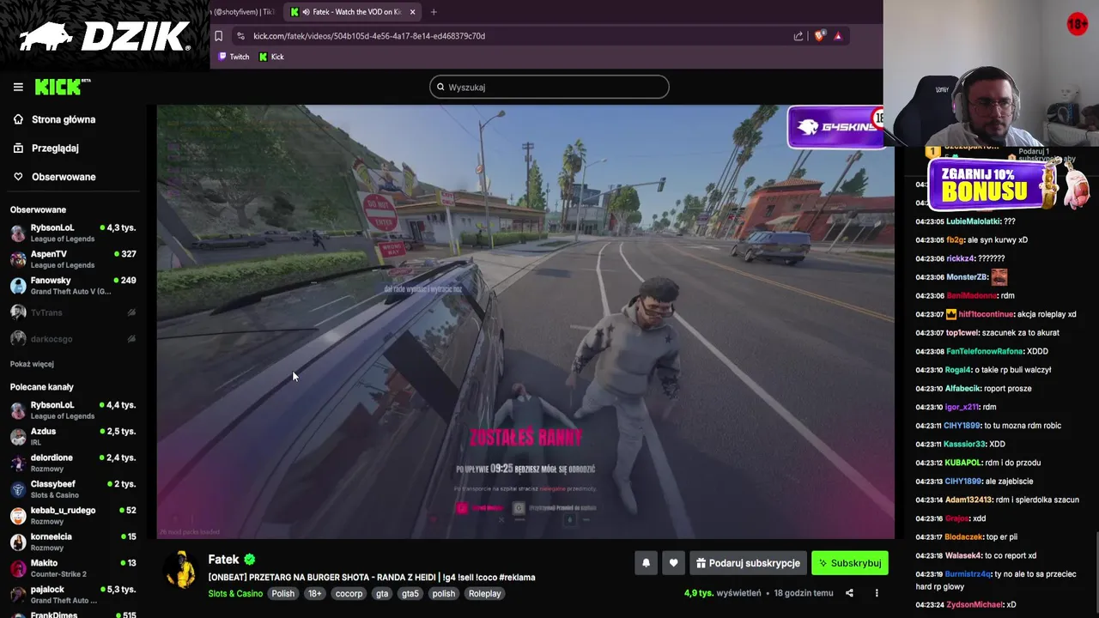This screenshot has width=1099, height=618.
Task: Toggle the follow heart button for Fatek
Action: click(x=673, y=563)
